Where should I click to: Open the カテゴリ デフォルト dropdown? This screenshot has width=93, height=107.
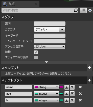click(50, 30)
